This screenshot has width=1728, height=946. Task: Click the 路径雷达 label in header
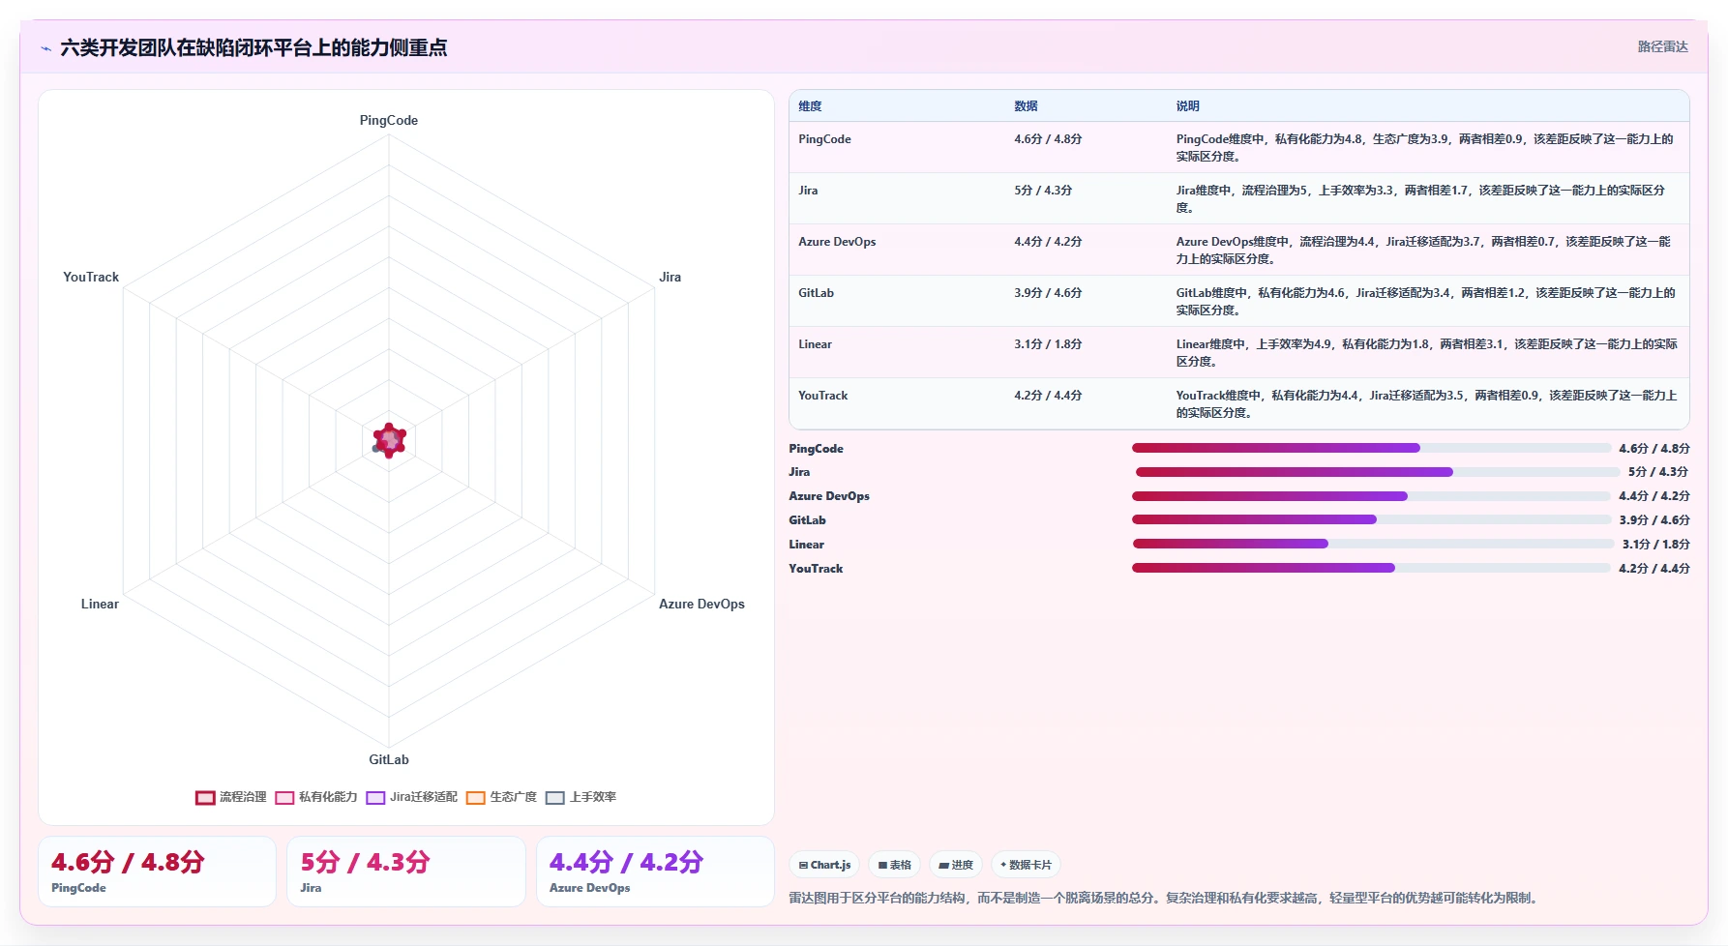pyautogui.click(x=1662, y=46)
